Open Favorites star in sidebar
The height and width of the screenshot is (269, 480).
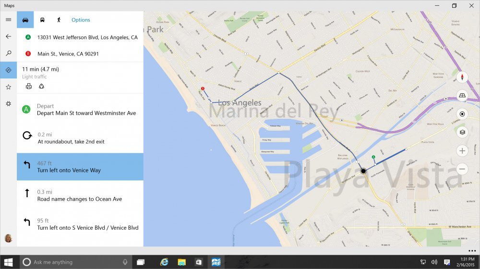point(8,87)
